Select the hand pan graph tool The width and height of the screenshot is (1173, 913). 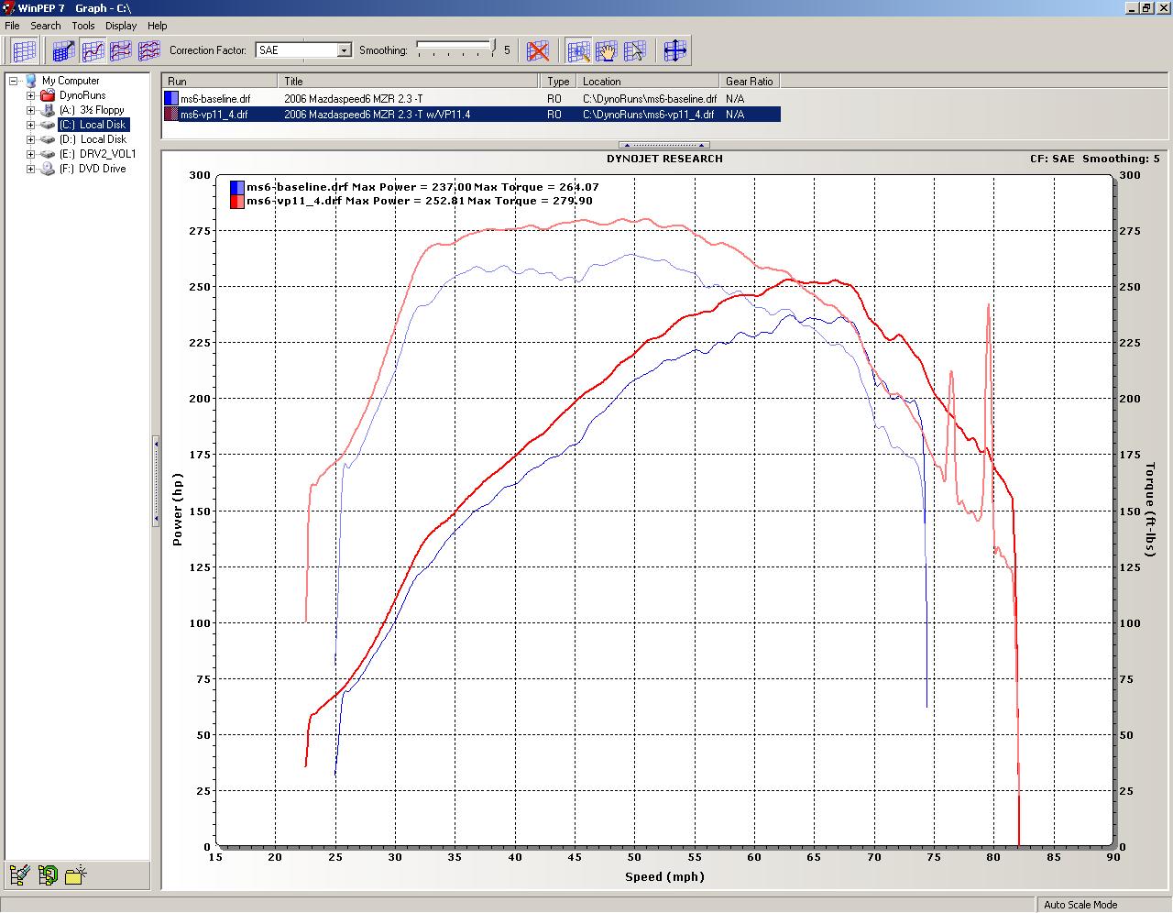(606, 50)
